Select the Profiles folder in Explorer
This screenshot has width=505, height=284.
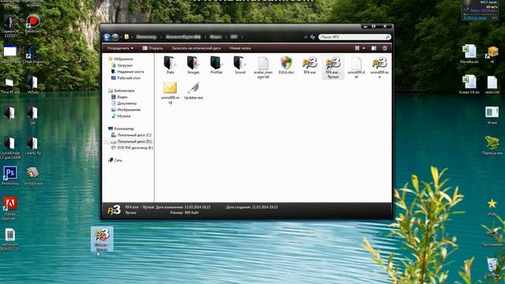(x=216, y=65)
